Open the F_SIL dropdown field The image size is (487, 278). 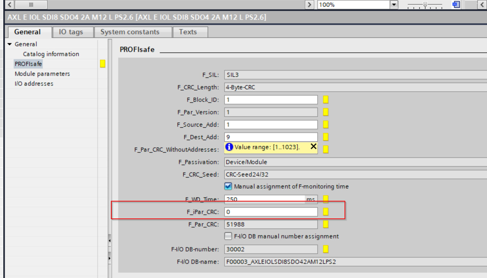[355, 75]
